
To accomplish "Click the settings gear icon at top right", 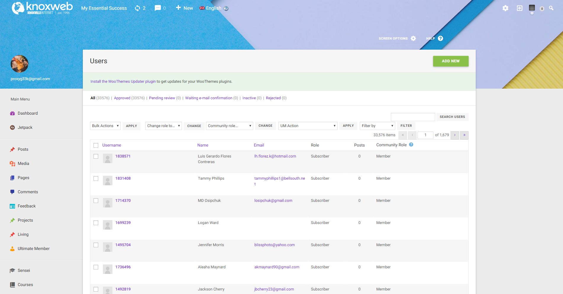I will pos(505,8).
